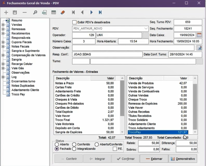The image size is (206, 166).
Task: Click the magnifier search icon
Action: click(35, 13)
